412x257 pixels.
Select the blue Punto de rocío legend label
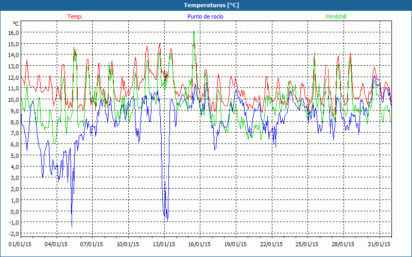pos(205,16)
